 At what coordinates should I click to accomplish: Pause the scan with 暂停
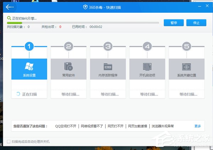(x=174, y=23)
